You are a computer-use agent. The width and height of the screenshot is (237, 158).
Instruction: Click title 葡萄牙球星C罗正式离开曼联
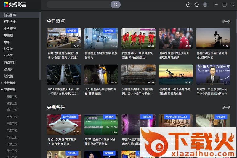click(x=174, y=55)
